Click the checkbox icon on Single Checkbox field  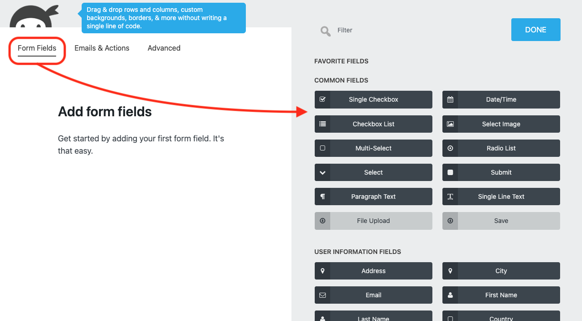322,99
